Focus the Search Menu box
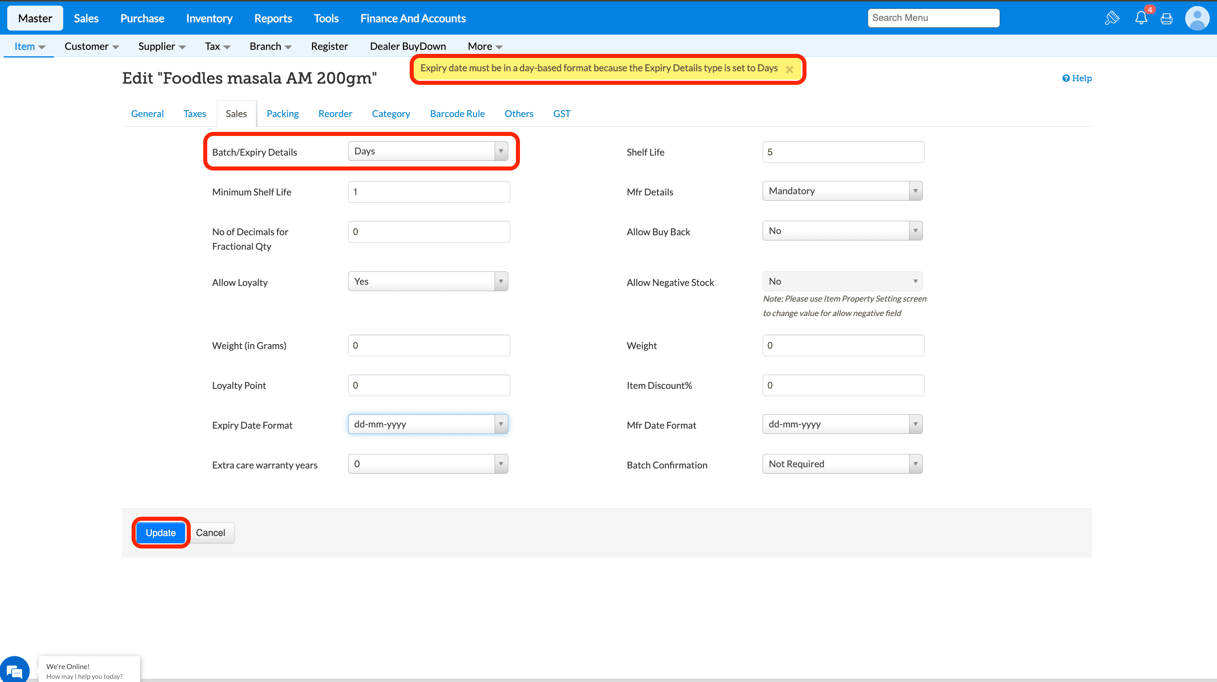The height and width of the screenshot is (682, 1217). [933, 18]
